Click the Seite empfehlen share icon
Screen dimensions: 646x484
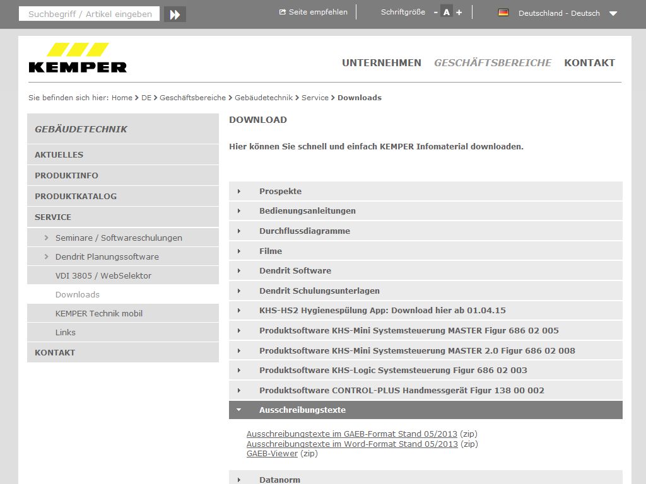click(x=282, y=13)
